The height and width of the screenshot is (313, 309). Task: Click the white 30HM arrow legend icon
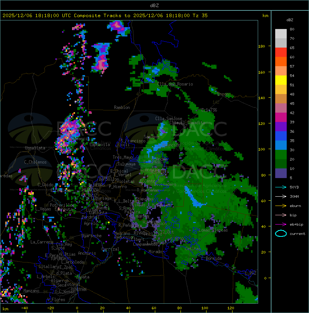[x=281, y=196]
